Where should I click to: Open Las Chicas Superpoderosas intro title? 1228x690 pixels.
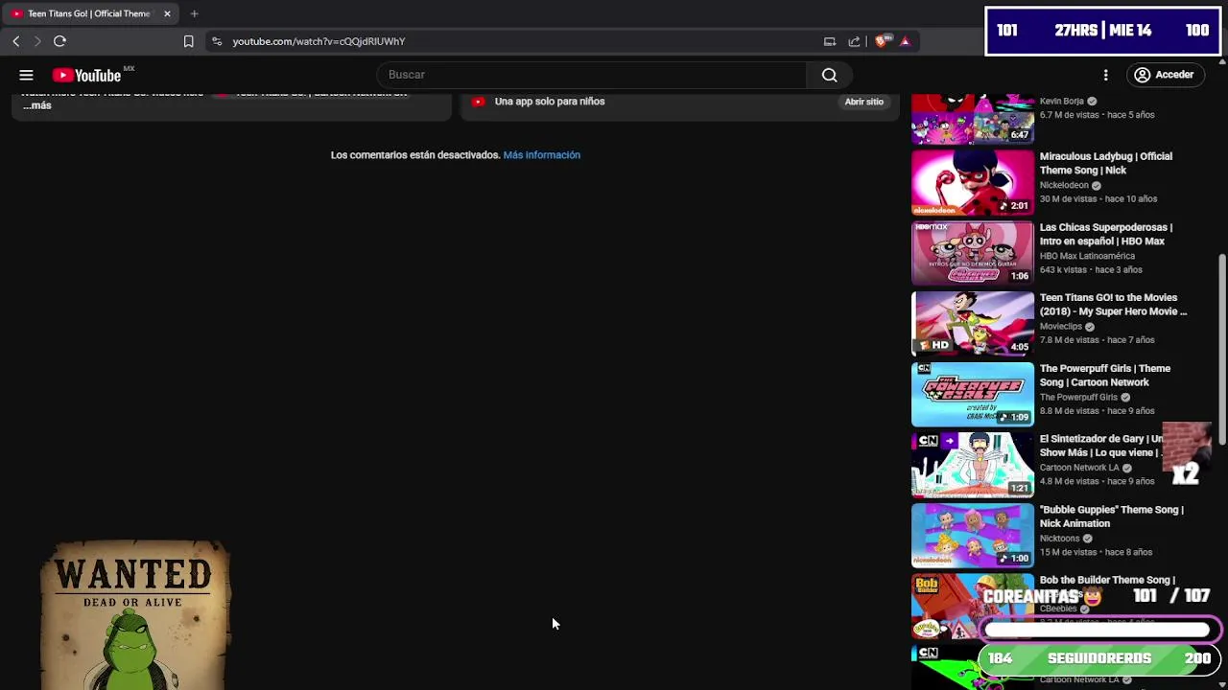coord(1106,234)
